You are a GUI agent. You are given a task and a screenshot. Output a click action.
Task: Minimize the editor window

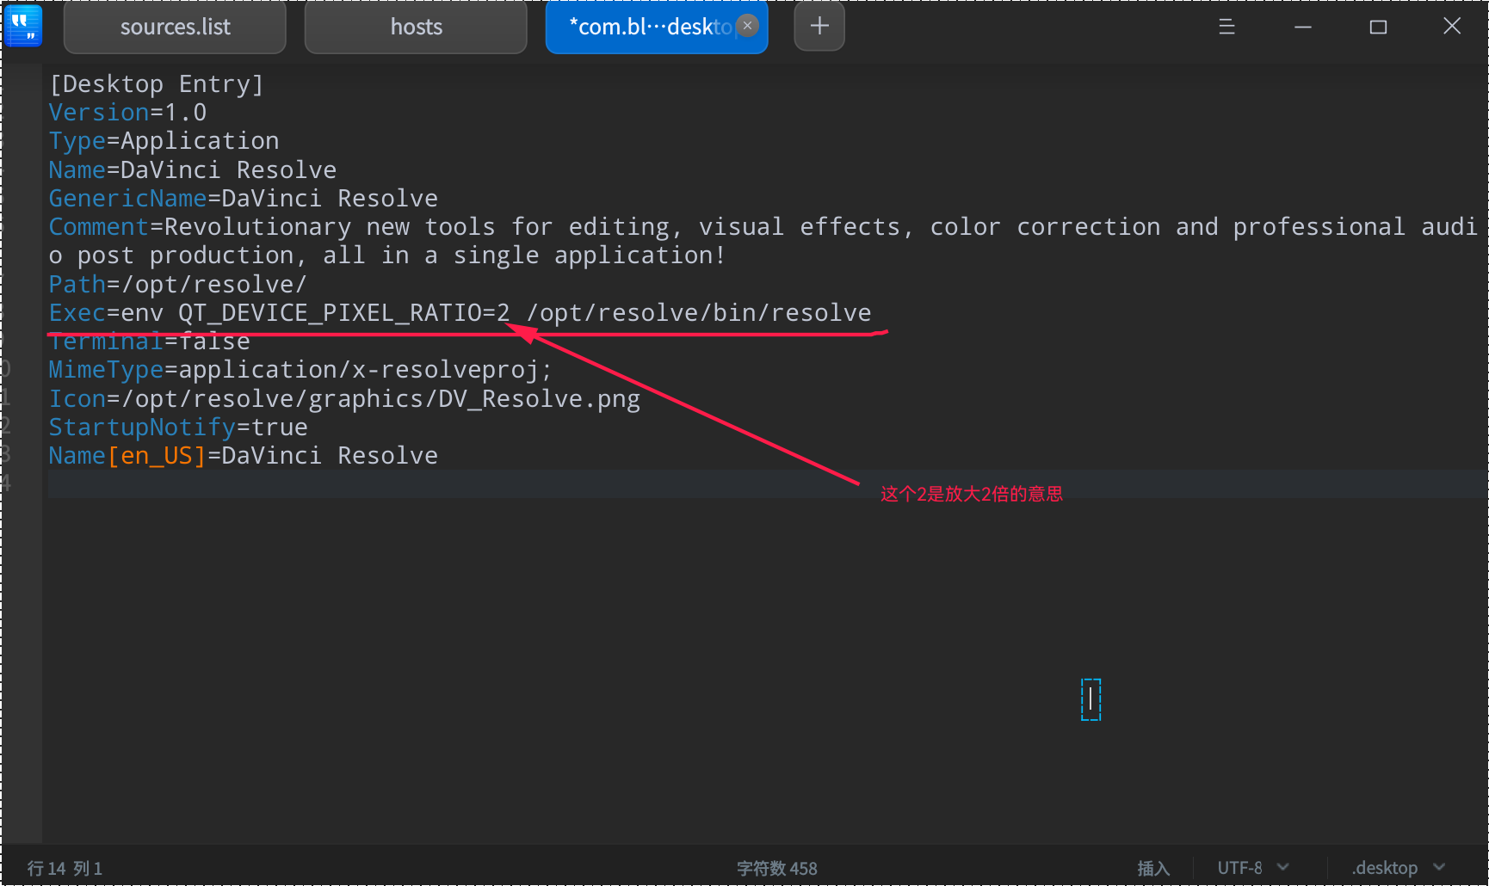(1303, 27)
